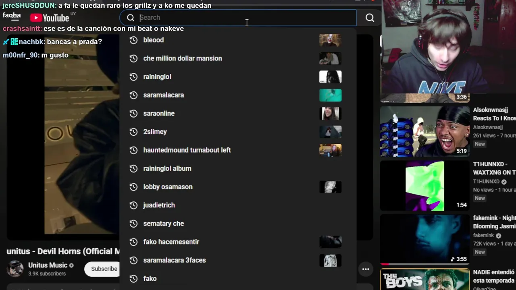Screen dimensions: 516x290
Task: Pick 'saraonline' from search history
Action: (238, 113)
